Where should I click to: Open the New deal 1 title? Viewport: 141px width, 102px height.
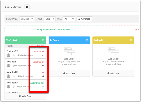click(12, 62)
